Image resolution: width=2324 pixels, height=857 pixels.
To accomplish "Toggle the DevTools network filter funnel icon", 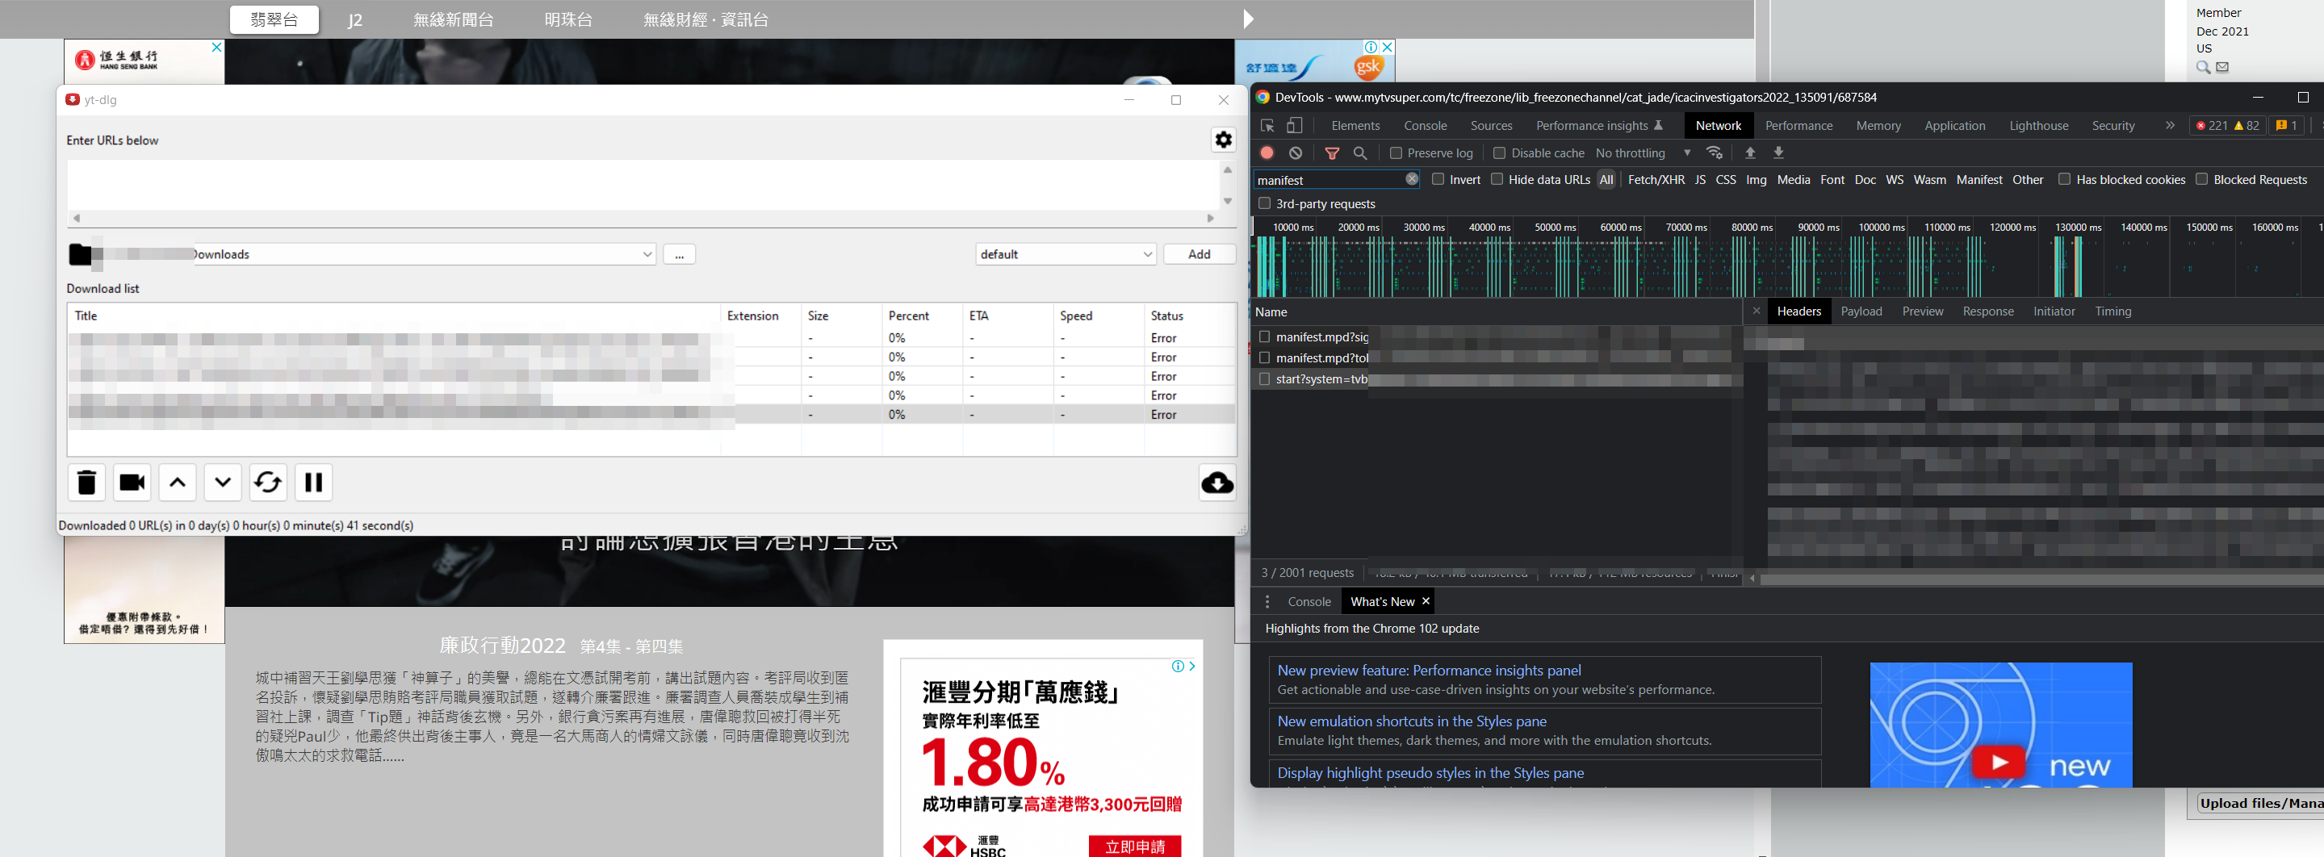I will tap(1332, 153).
